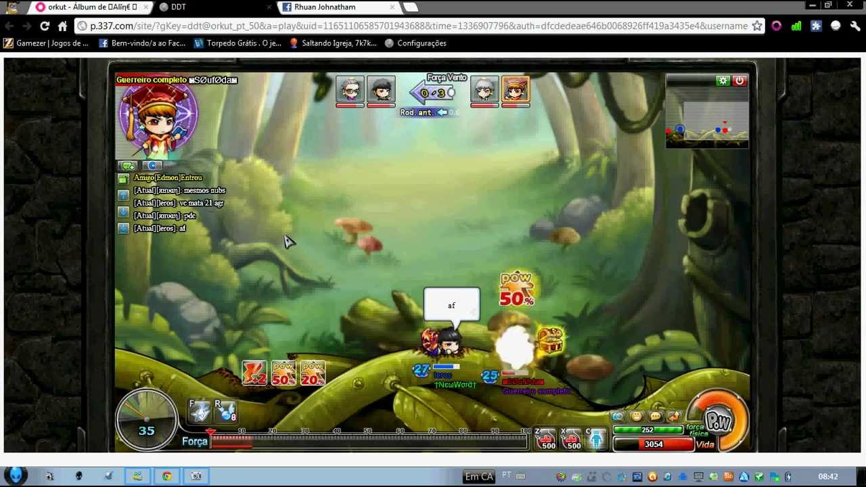Open the Torpedo Grátis bookmark

click(x=237, y=43)
